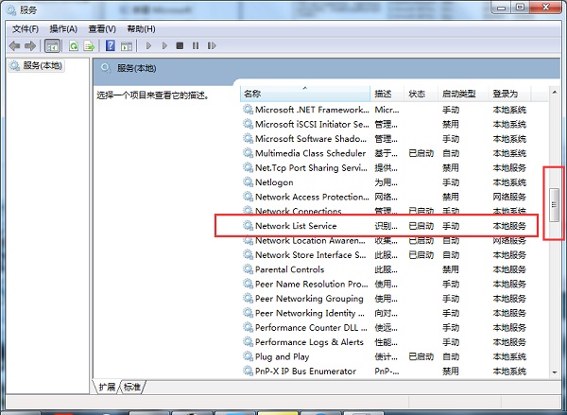Switch to the 扩展 tab
This screenshot has width=567, height=415.
pos(108,387)
